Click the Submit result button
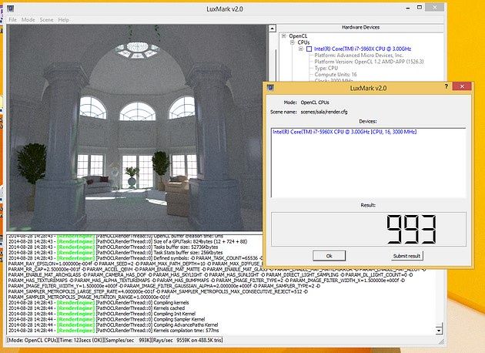 [x=406, y=256]
